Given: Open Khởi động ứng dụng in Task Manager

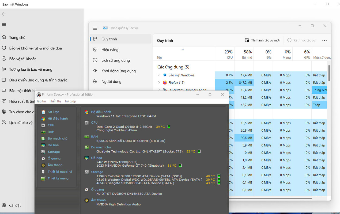Looking at the screenshot, I should 121,71.
